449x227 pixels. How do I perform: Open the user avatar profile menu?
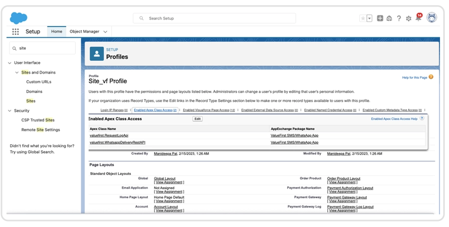click(432, 18)
